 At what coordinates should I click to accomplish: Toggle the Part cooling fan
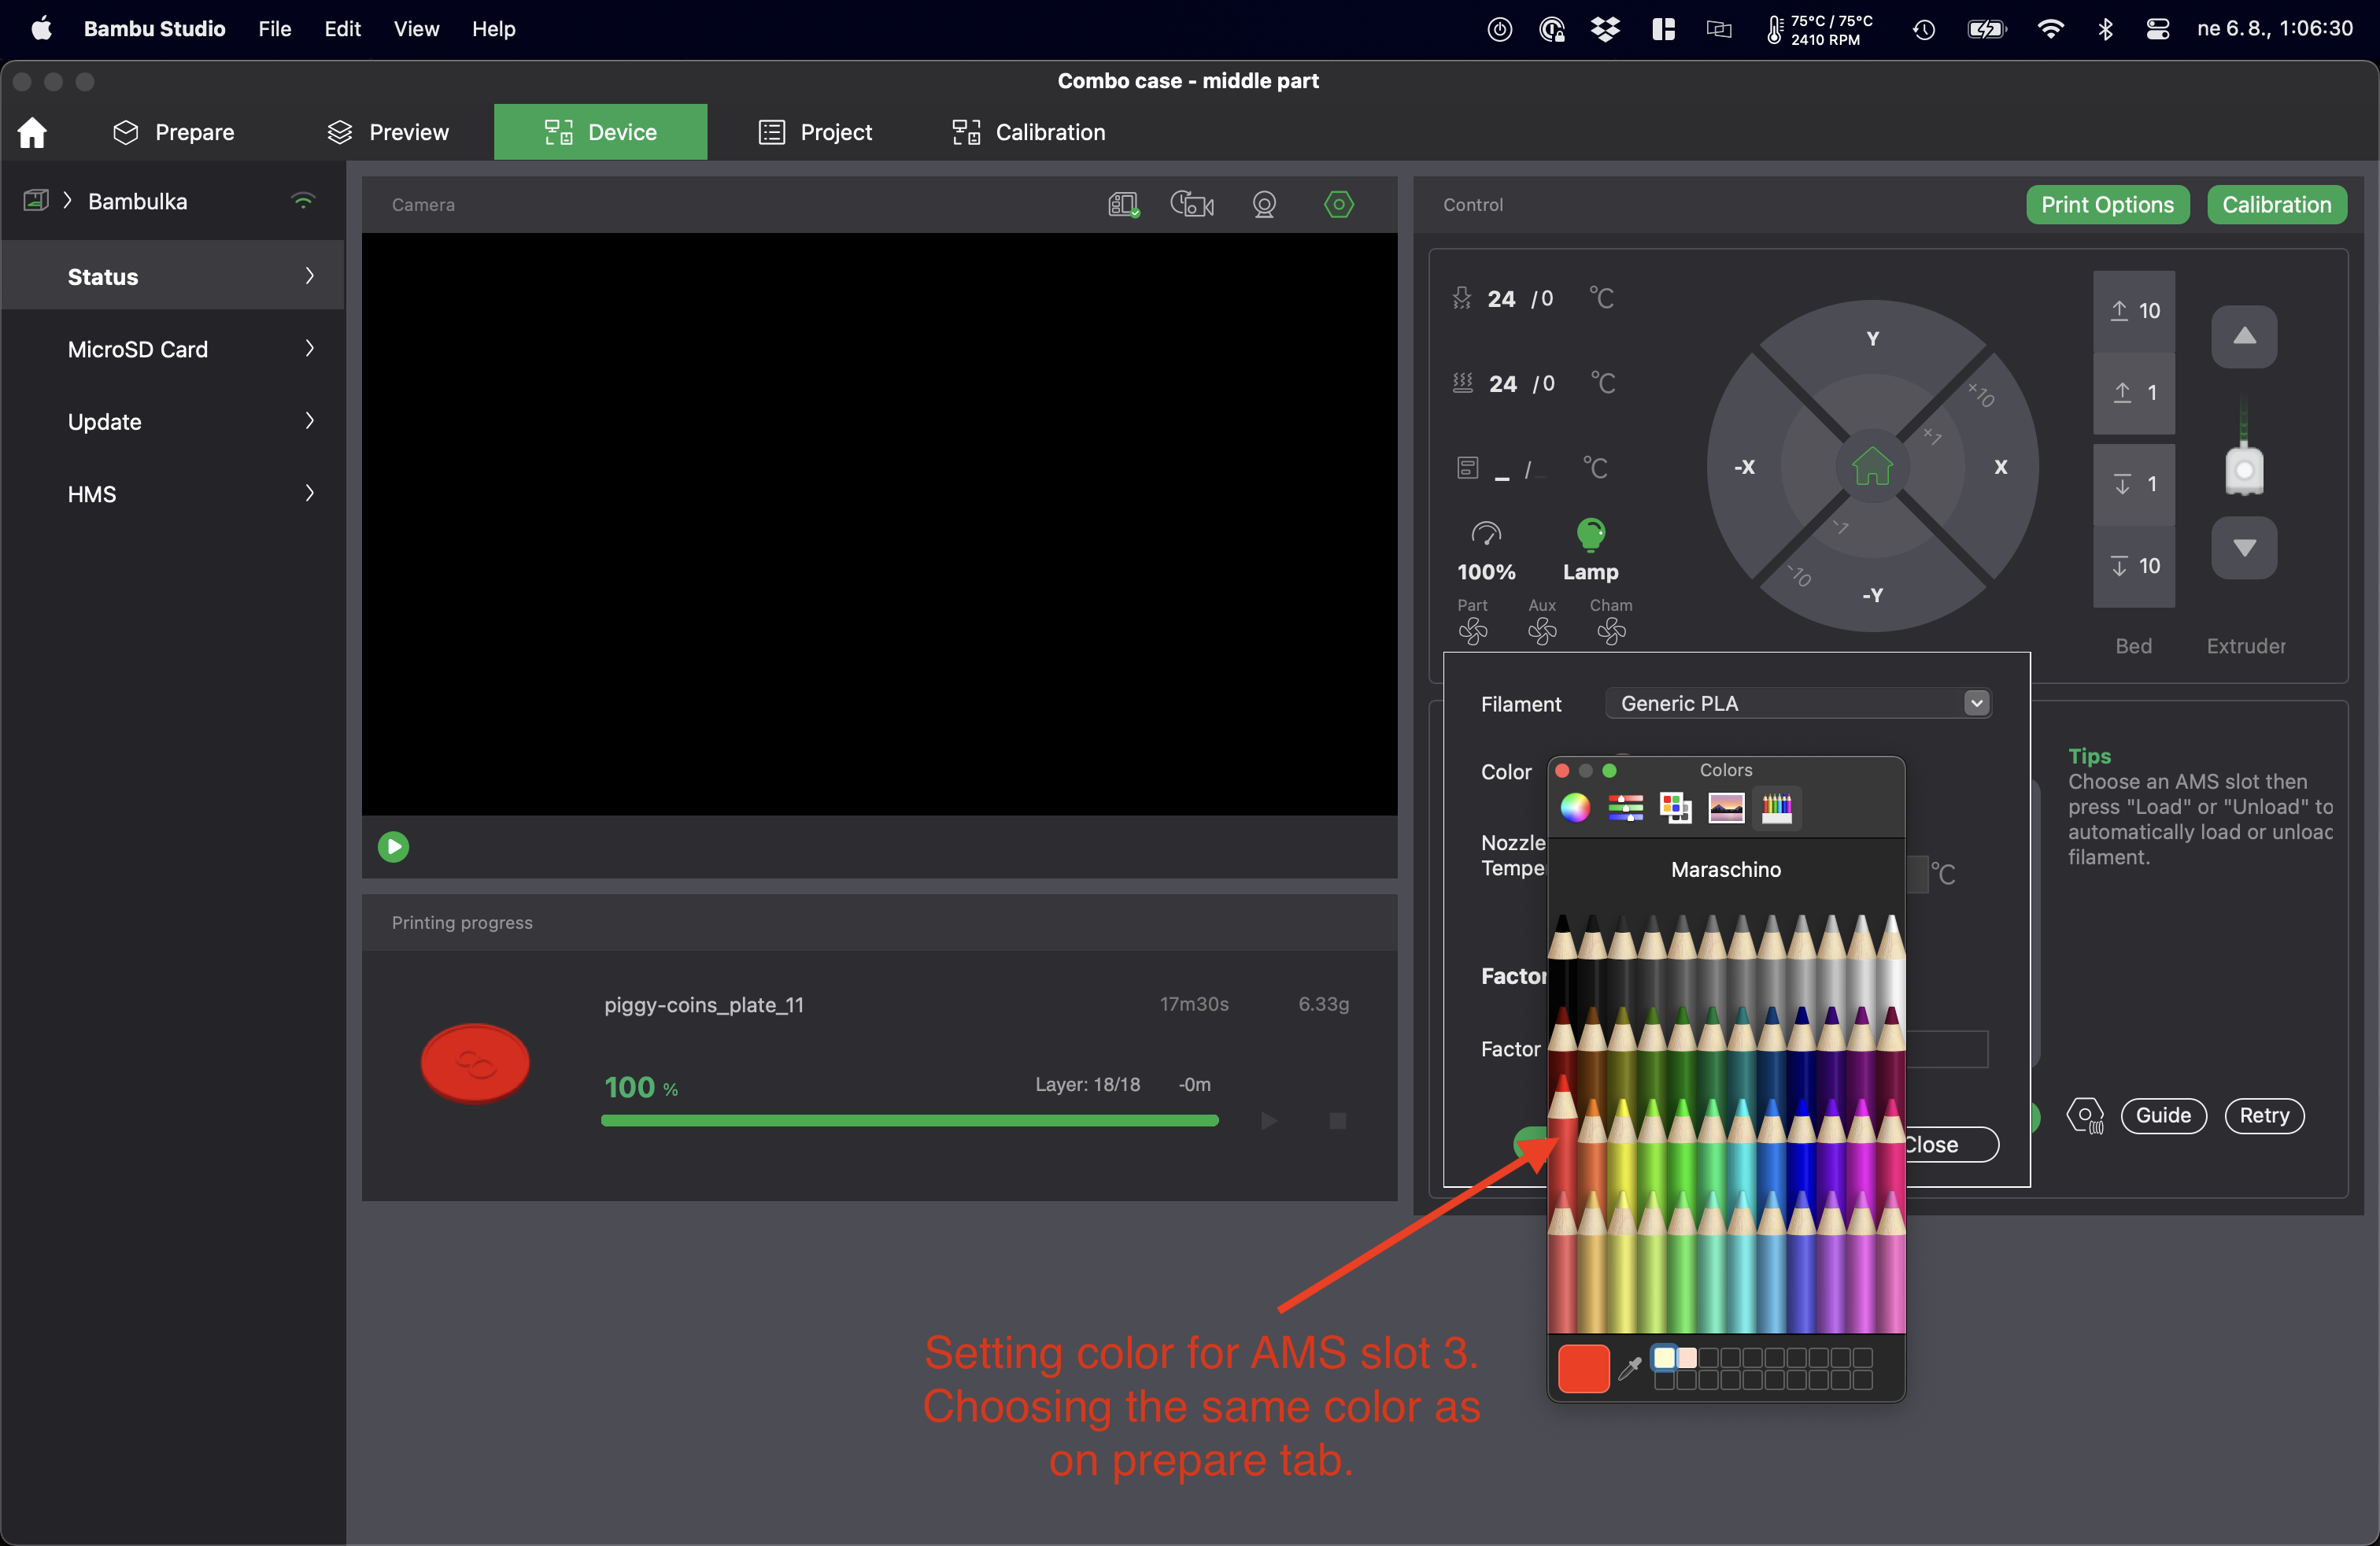(1472, 631)
